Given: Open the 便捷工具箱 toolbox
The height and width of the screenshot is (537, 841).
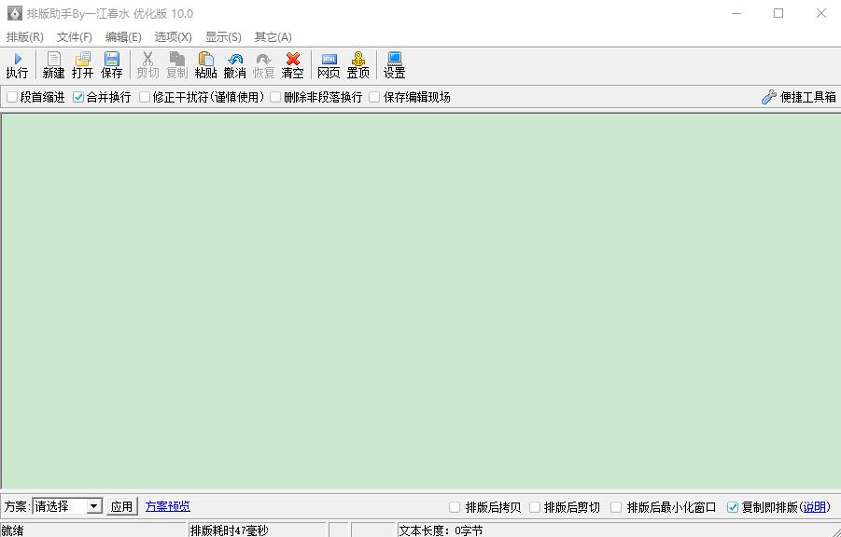Looking at the screenshot, I should point(801,96).
